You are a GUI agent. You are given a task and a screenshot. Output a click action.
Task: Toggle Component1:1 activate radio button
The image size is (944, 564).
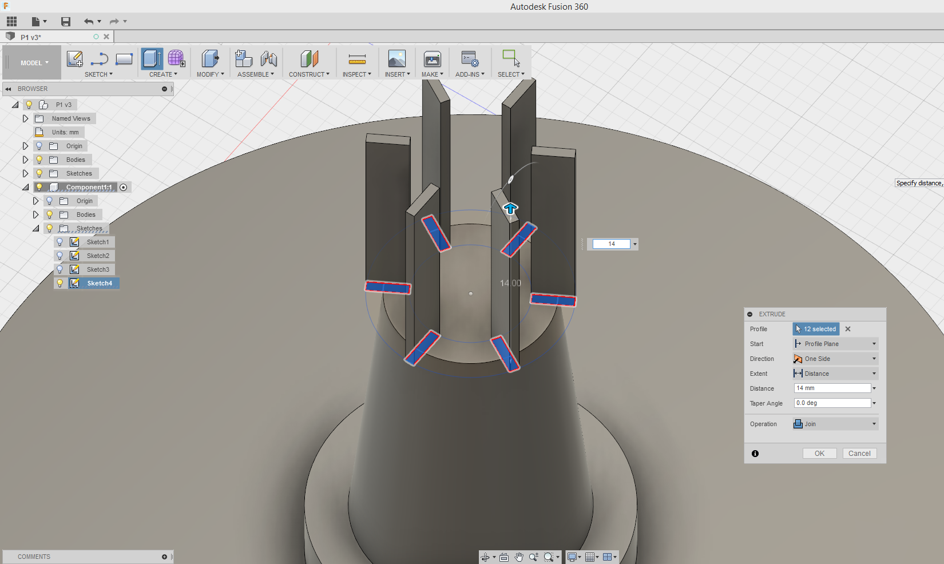click(x=124, y=187)
